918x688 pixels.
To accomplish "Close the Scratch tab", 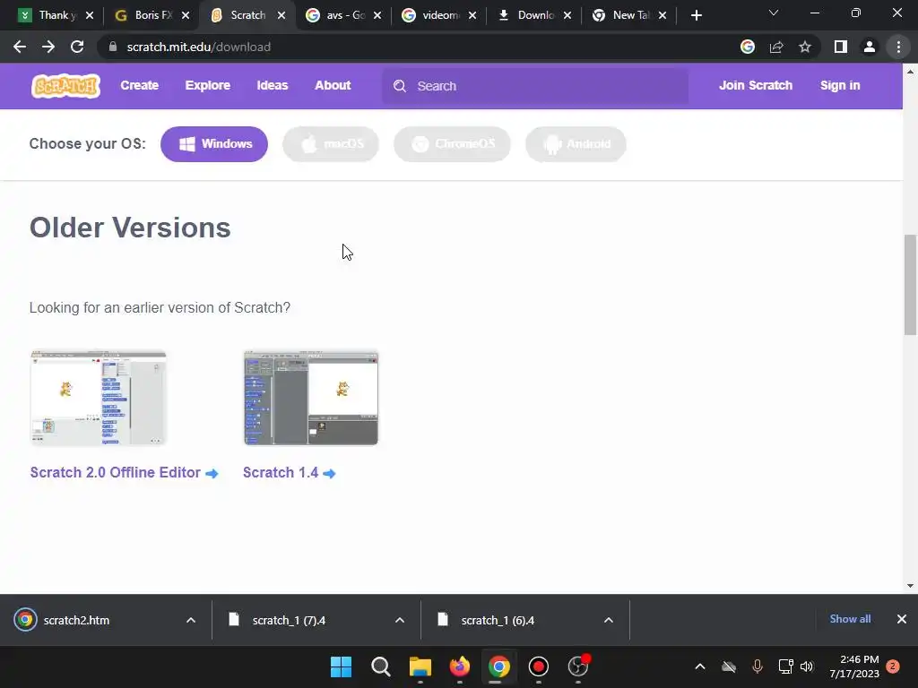I will click(281, 16).
